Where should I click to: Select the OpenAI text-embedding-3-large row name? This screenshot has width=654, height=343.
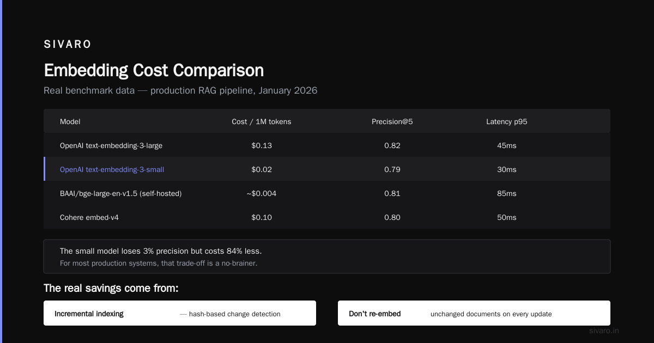click(111, 145)
